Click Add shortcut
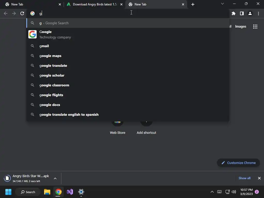This screenshot has height=198, width=264. pos(146,128)
